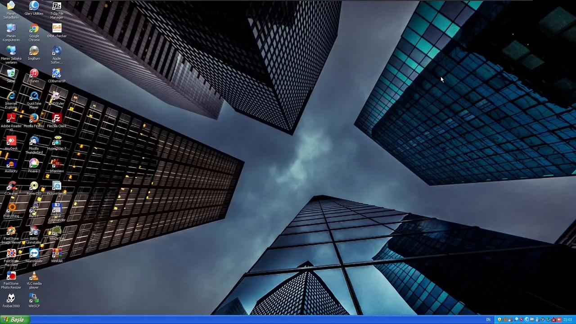Open CDBurnerXP

point(56,74)
